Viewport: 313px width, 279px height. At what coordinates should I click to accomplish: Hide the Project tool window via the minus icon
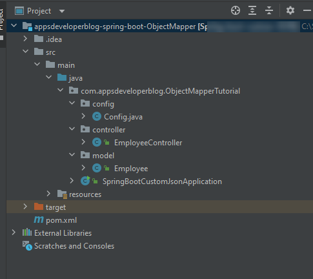pos(307,10)
